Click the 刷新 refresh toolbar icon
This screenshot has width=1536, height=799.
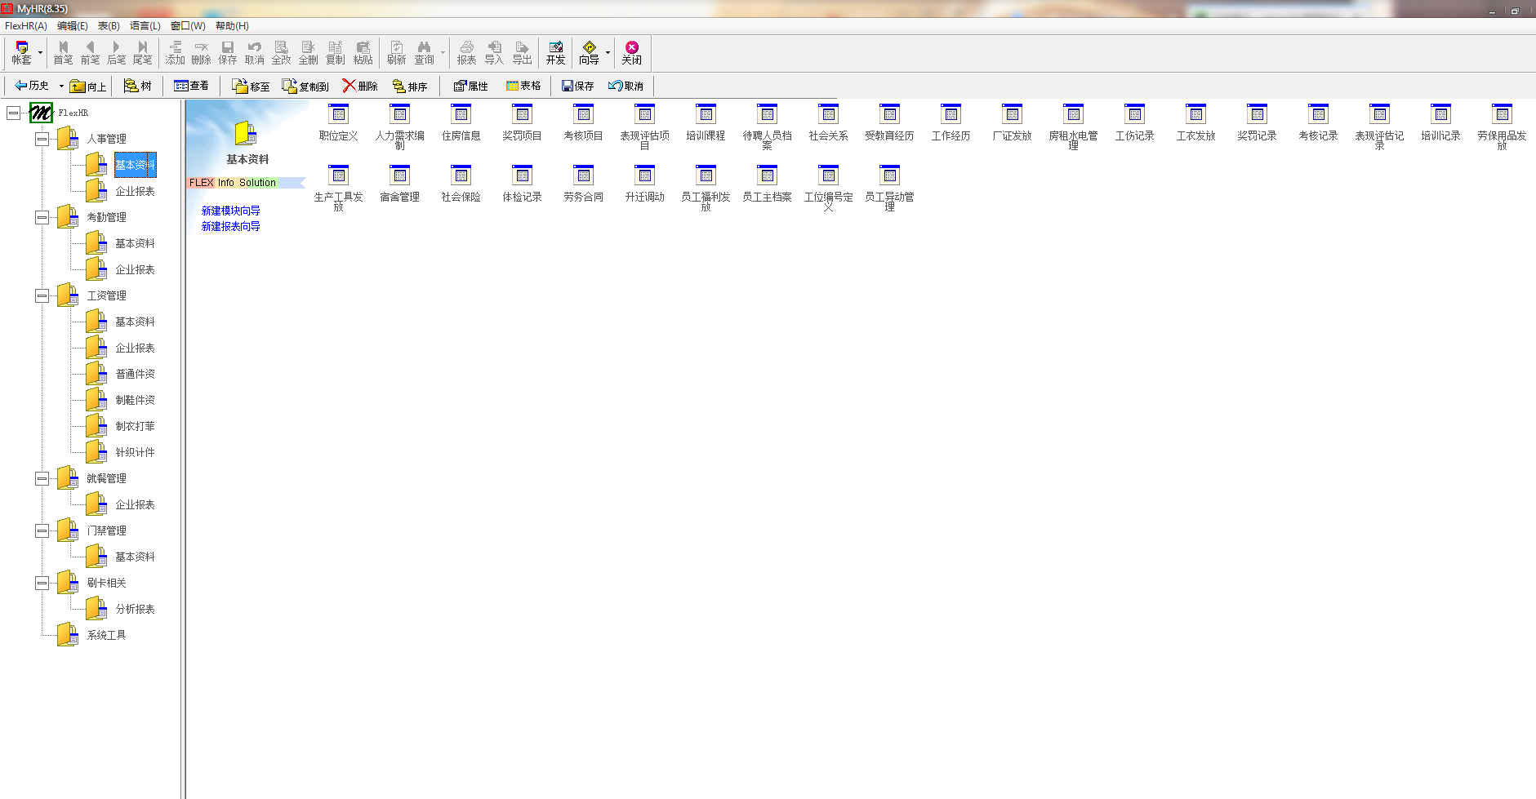coord(396,53)
